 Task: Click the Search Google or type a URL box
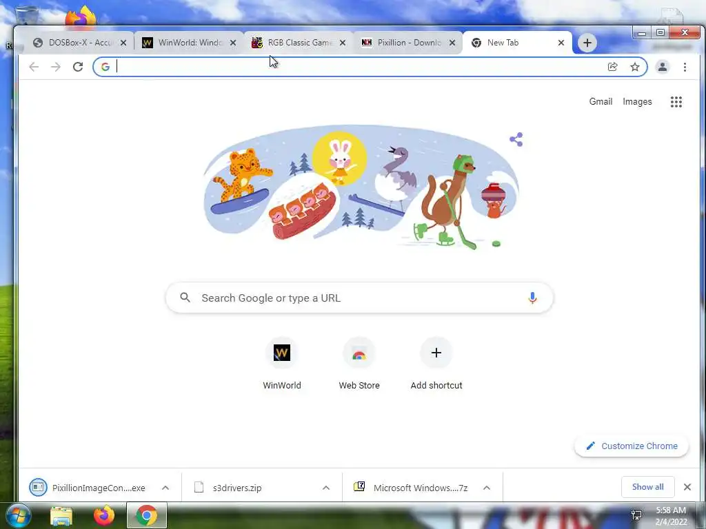click(359, 298)
